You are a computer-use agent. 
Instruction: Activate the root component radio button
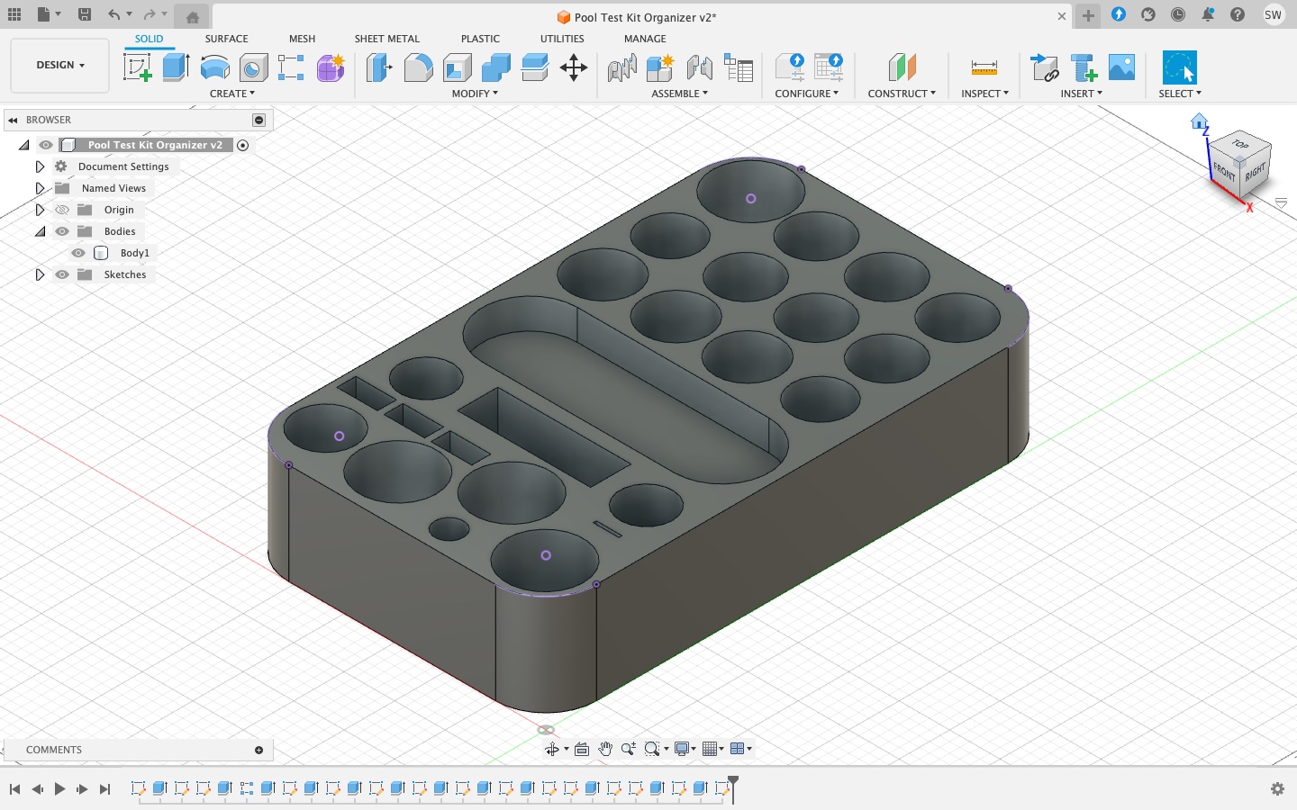(x=242, y=145)
